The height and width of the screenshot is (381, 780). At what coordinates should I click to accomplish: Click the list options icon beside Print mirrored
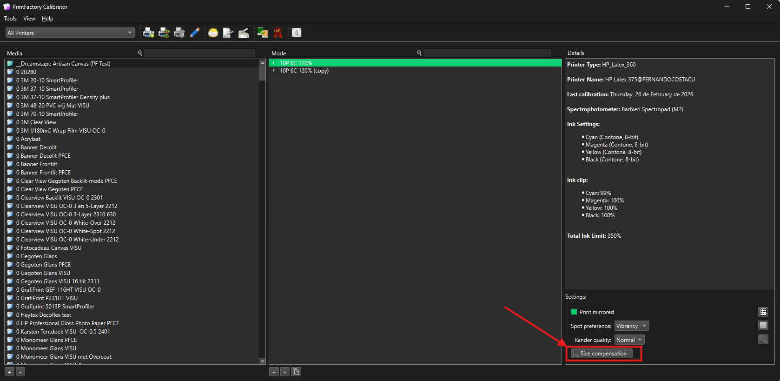coord(763,312)
